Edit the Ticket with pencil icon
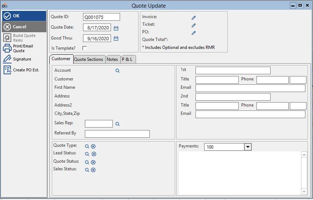 194,25
